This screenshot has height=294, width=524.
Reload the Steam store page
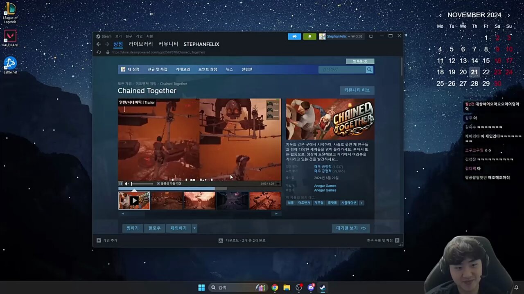point(99,52)
